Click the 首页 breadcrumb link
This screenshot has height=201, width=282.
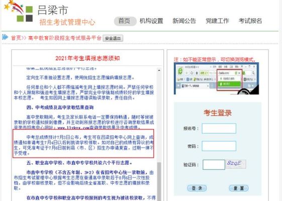[x=16, y=38]
